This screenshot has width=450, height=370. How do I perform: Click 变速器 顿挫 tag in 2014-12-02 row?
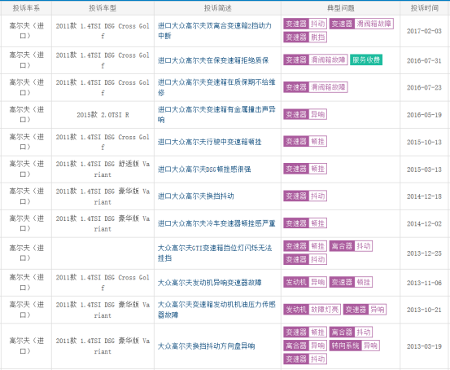point(305,223)
